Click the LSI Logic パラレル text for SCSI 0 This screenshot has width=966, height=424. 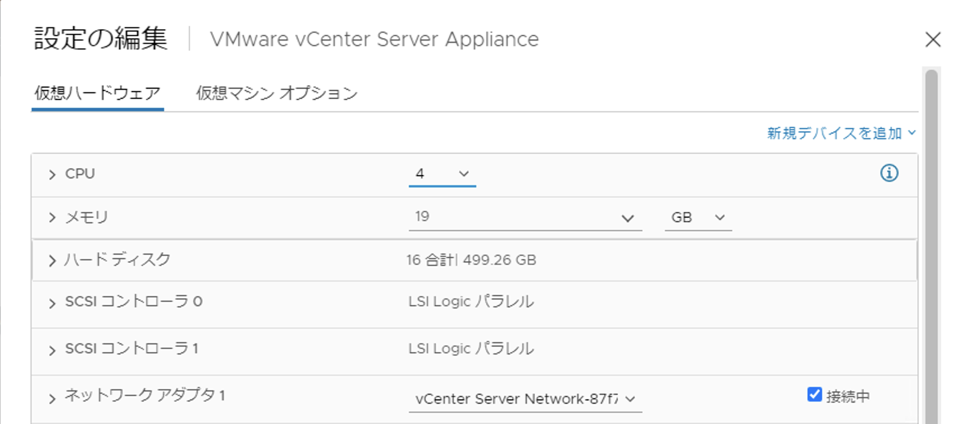pos(471,302)
